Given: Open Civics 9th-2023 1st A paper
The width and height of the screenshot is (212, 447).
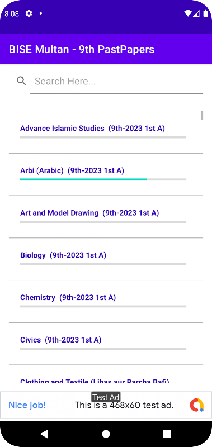Looking at the screenshot, I should point(106,344).
